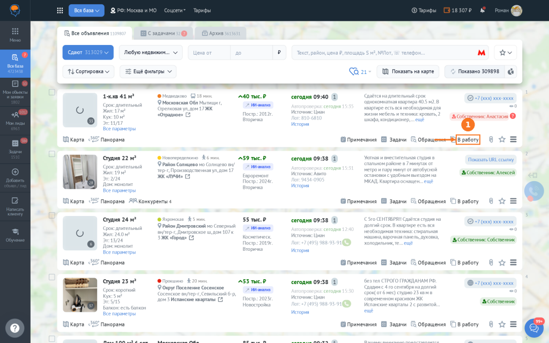Open the hamburger menu of 1-к.кв 41 м² listing
This screenshot has width=549, height=343.
513,139
